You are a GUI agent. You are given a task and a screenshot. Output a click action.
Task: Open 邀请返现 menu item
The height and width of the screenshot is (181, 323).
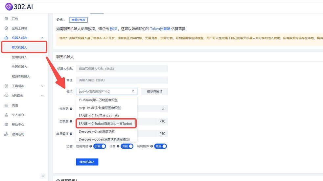pos(18,134)
